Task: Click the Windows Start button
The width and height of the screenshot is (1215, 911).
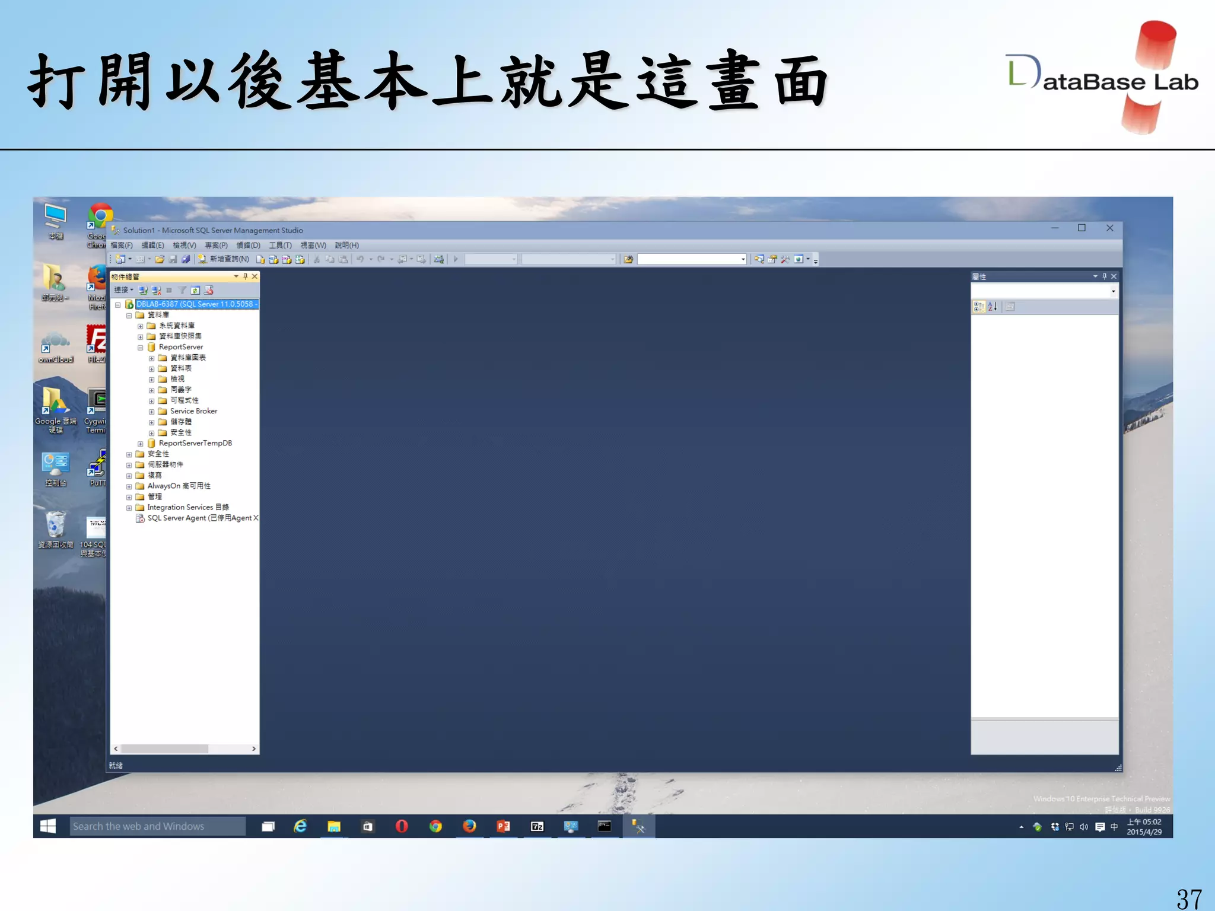Action: click(48, 826)
